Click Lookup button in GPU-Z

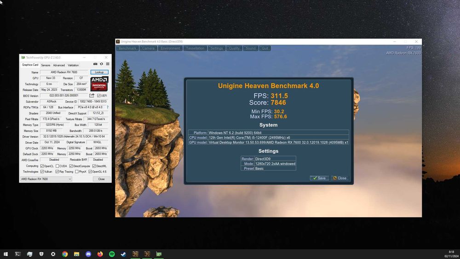(99, 72)
